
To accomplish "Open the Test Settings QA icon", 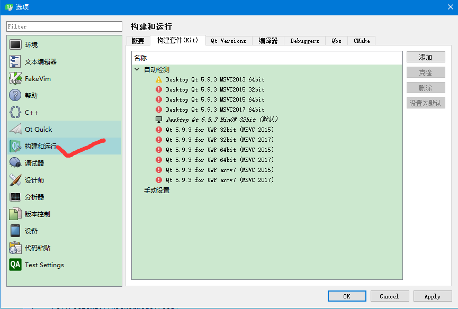I will pyautogui.click(x=15, y=265).
